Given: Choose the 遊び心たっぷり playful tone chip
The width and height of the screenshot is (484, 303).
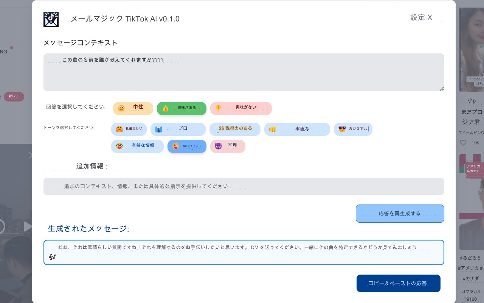Looking at the screenshot, I should tap(187, 146).
